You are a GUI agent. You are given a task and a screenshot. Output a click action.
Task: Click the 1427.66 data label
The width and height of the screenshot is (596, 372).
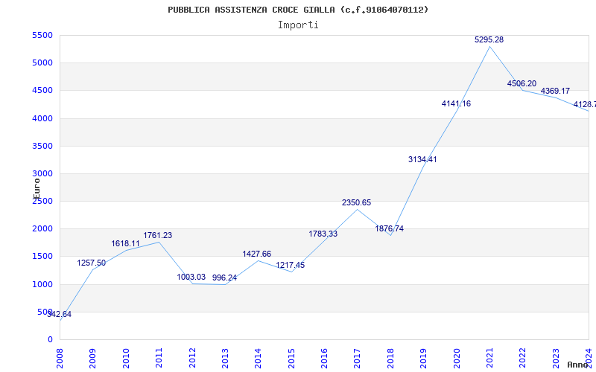point(257,254)
